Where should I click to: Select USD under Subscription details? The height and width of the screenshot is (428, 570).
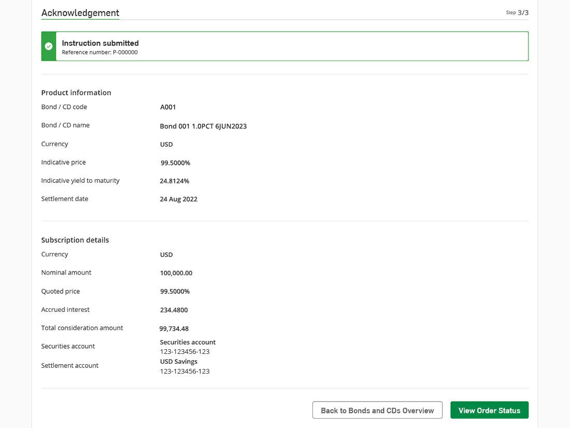pyautogui.click(x=166, y=254)
